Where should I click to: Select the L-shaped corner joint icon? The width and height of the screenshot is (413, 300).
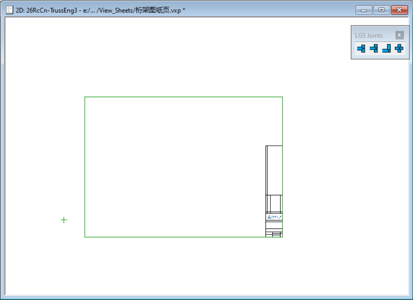coord(387,49)
